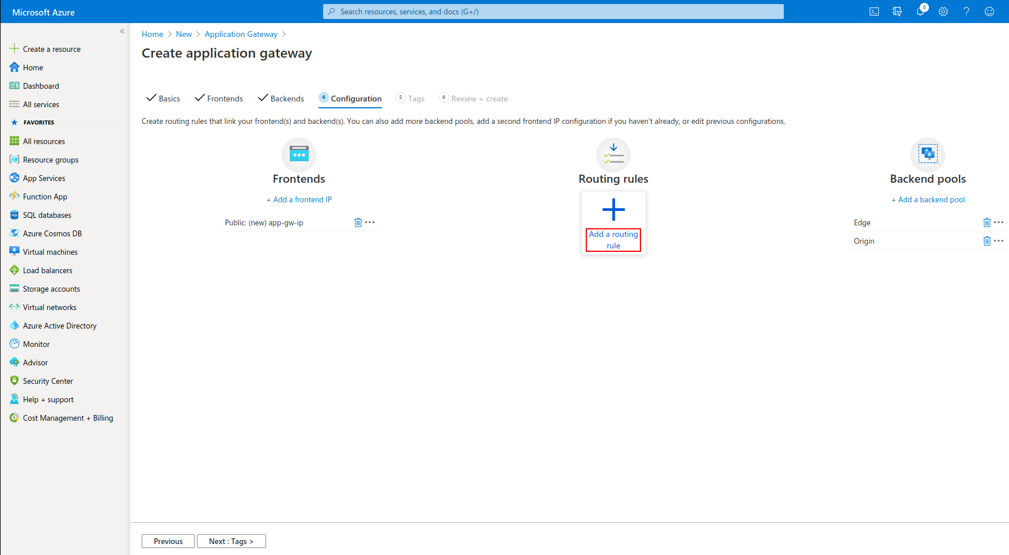Open portal settings gear
The height and width of the screenshot is (555, 1009).
click(x=943, y=12)
